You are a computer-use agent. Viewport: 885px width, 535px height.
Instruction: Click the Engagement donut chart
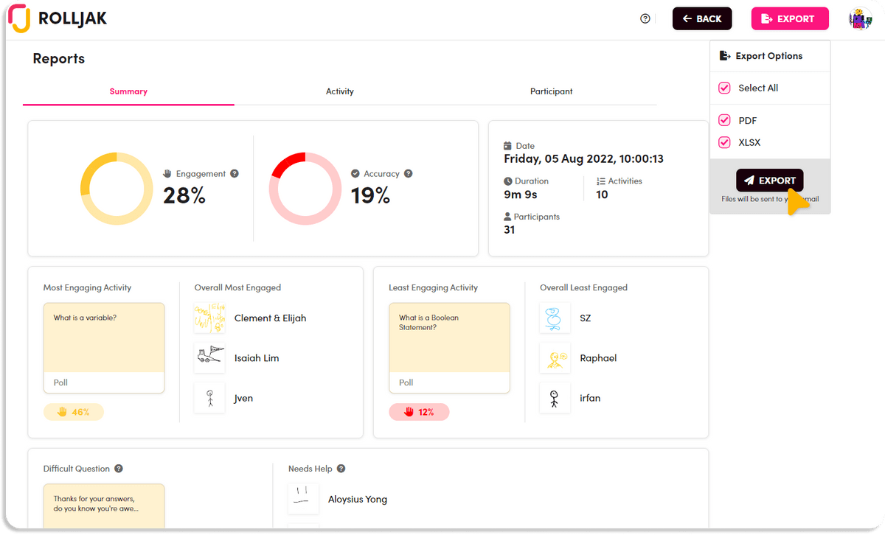tap(117, 188)
